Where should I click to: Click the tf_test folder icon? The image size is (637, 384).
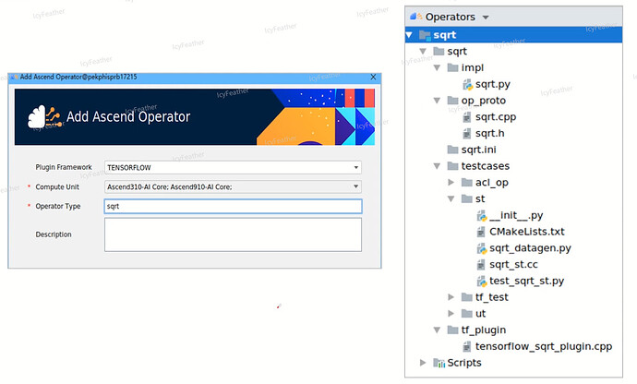tap(467, 297)
